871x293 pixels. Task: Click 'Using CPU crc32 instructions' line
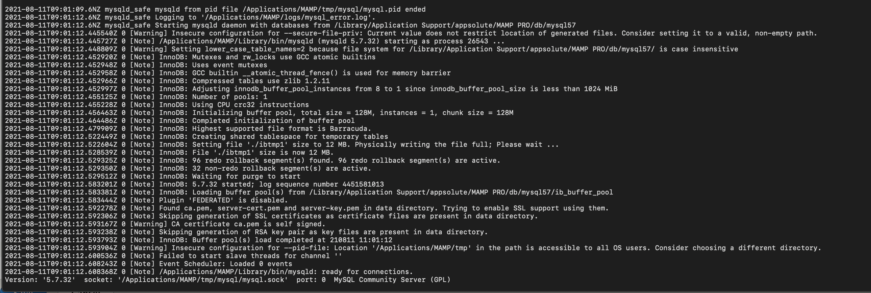[x=157, y=105]
